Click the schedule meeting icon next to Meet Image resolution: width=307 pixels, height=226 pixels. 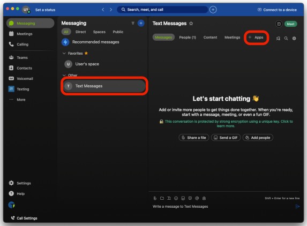point(279,24)
